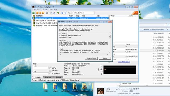
Task: Click the magnifier toolbar icon next to Name
Action: [x=65, y=13]
